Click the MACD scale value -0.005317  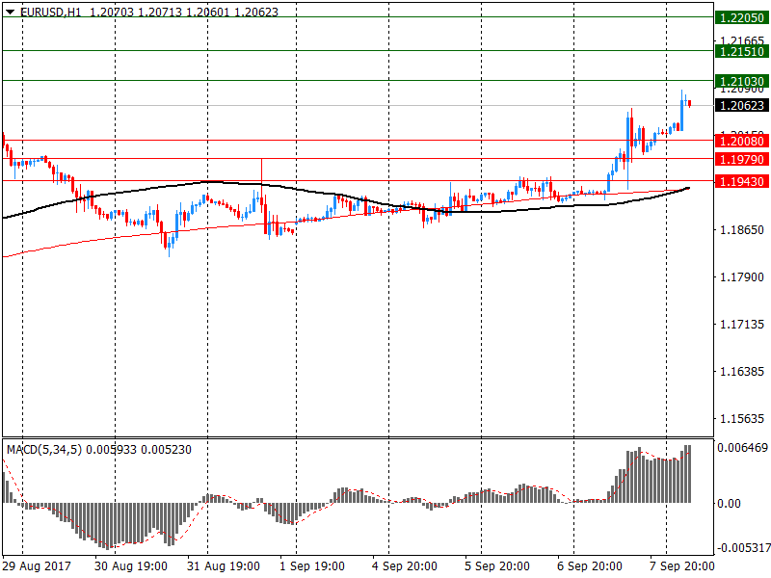[x=742, y=547]
